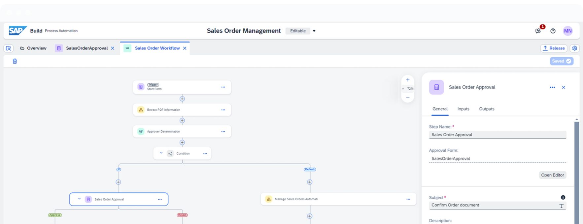The height and width of the screenshot is (224, 583).
Task: Open more options on Extract PDF Information
Action: [x=223, y=110]
